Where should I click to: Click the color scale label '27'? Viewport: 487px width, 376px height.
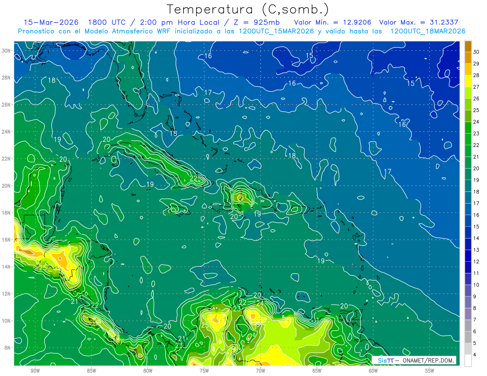(476, 87)
